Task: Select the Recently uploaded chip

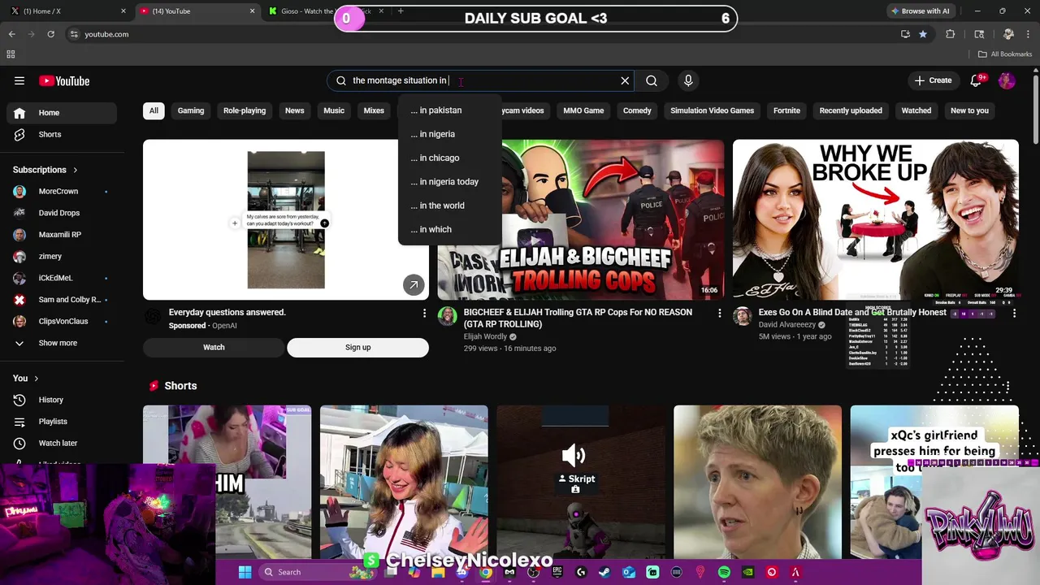Action: (x=851, y=110)
